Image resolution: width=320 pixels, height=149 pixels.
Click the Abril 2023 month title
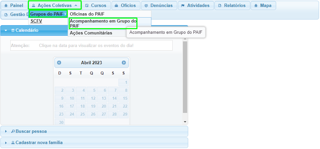click(x=91, y=63)
